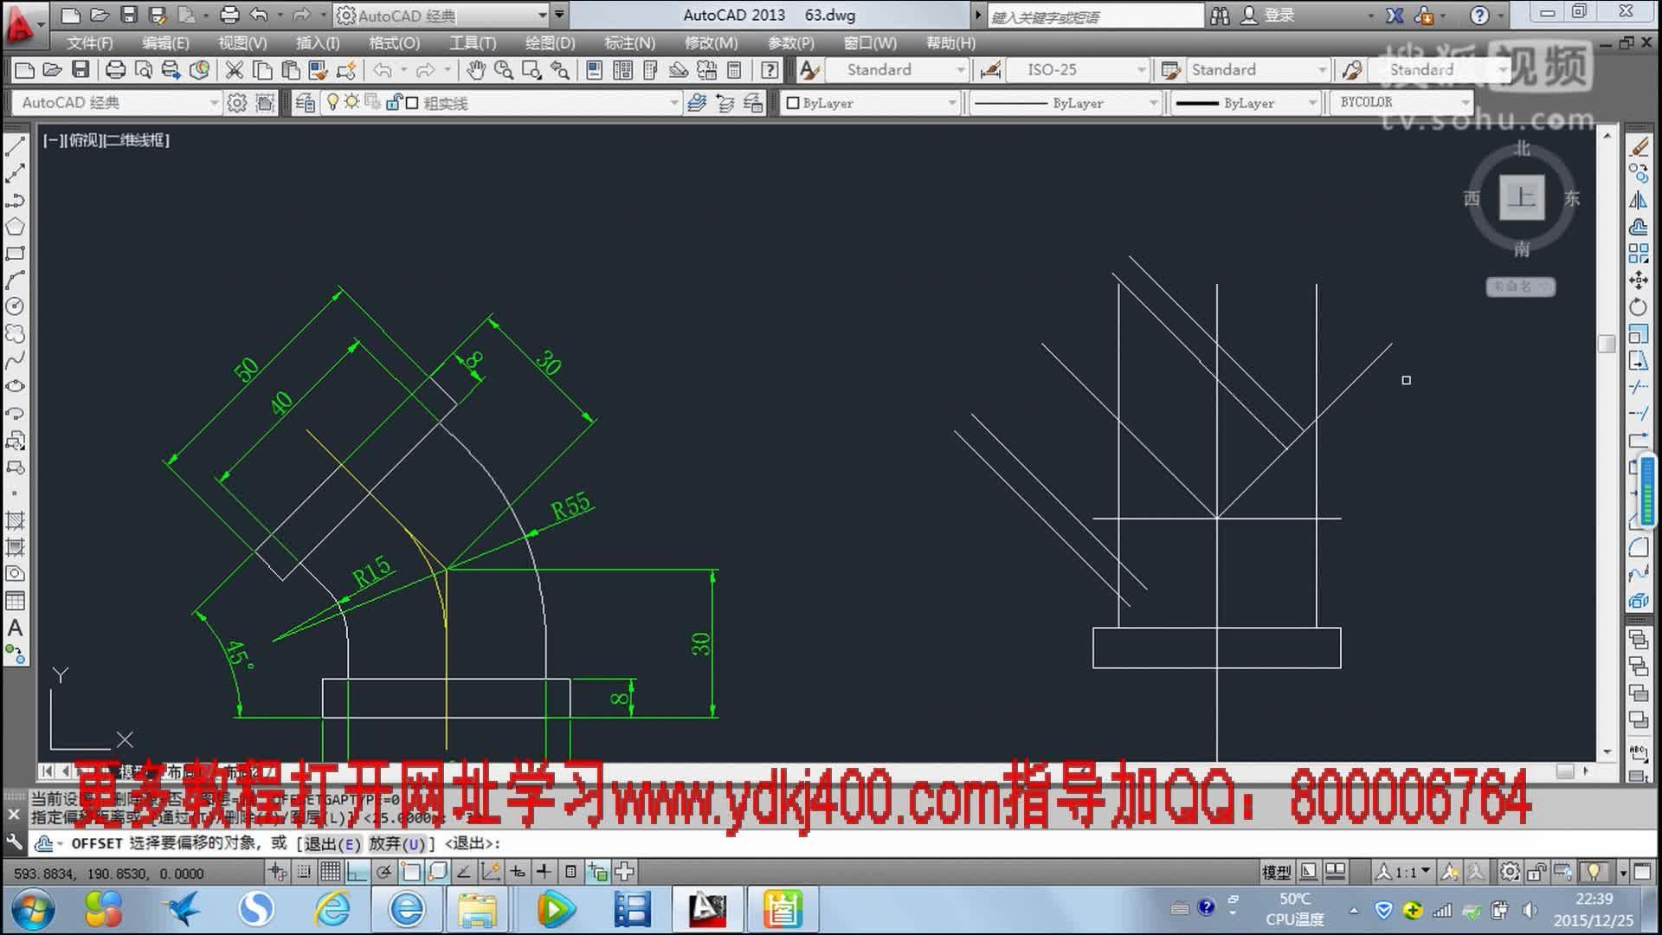Toggle Grid display in status bar

[x=328, y=872]
